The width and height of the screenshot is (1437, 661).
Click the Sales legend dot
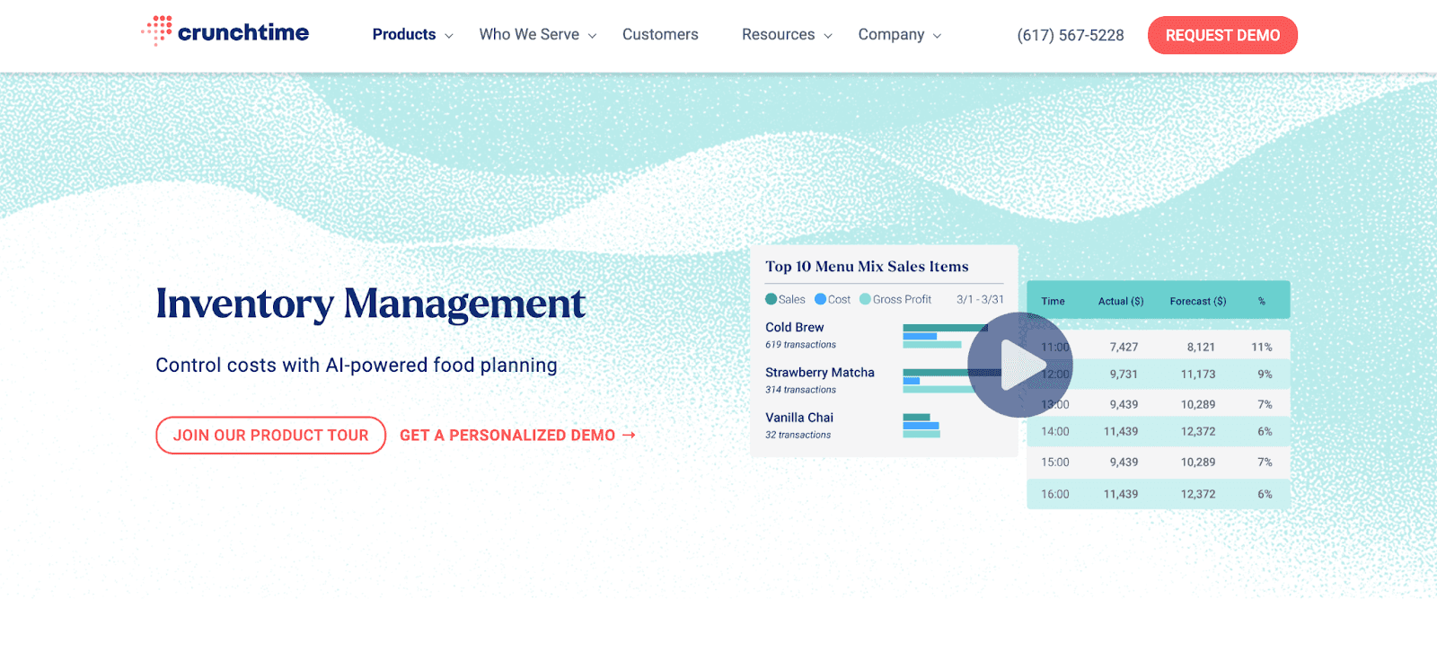pyautogui.click(x=771, y=299)
